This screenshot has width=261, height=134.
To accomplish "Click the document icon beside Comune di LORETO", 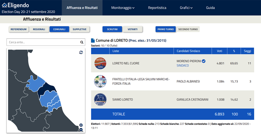I will point(93,40).
